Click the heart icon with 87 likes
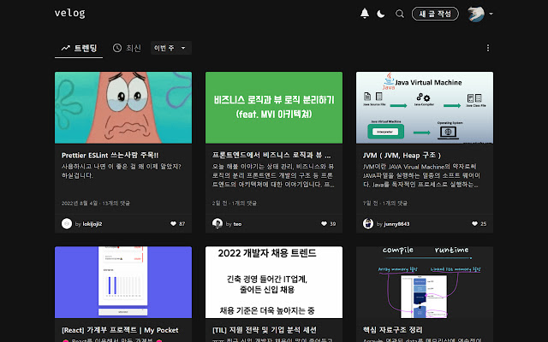Viewport: 548px width, 342px height. pos(173,224)
